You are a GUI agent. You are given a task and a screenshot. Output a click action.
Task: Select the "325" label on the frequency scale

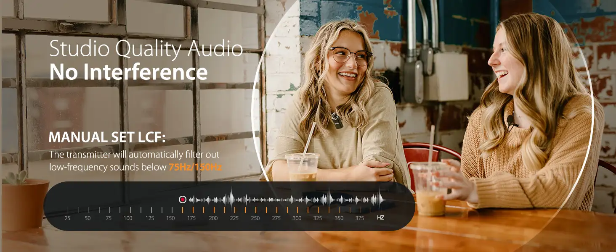pyautogui.click(x=318, y=218)
